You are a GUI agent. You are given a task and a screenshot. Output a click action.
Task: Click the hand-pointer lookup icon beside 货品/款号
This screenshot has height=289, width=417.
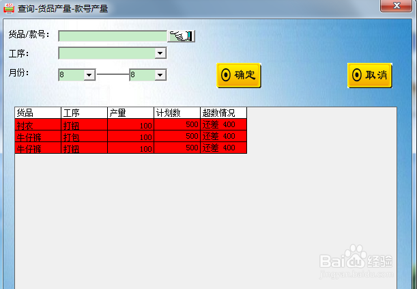181,36
